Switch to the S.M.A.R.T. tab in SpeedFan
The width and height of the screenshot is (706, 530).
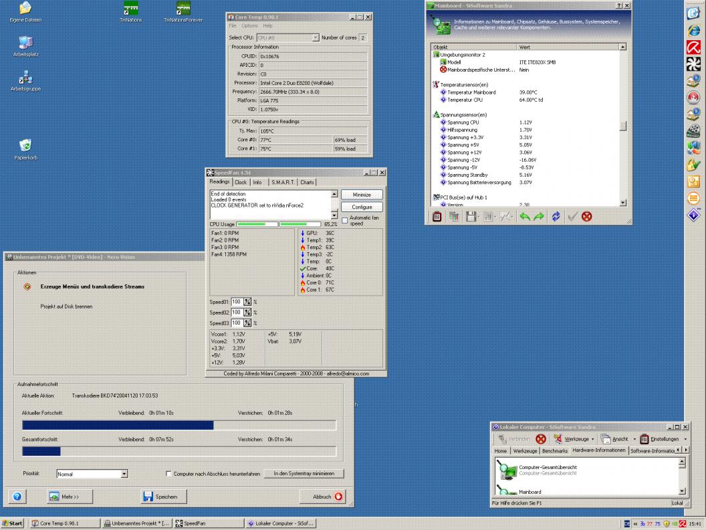click(283, 183)
